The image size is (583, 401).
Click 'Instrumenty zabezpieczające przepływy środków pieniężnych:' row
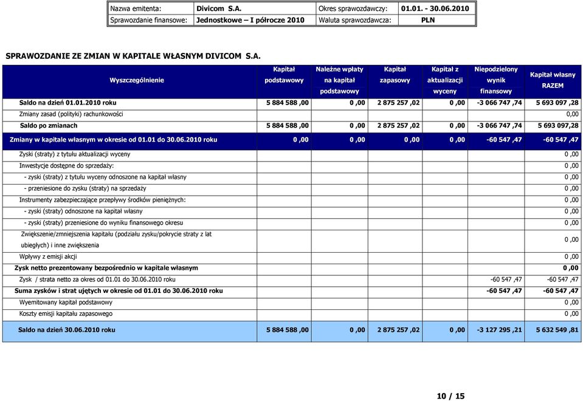102,200
